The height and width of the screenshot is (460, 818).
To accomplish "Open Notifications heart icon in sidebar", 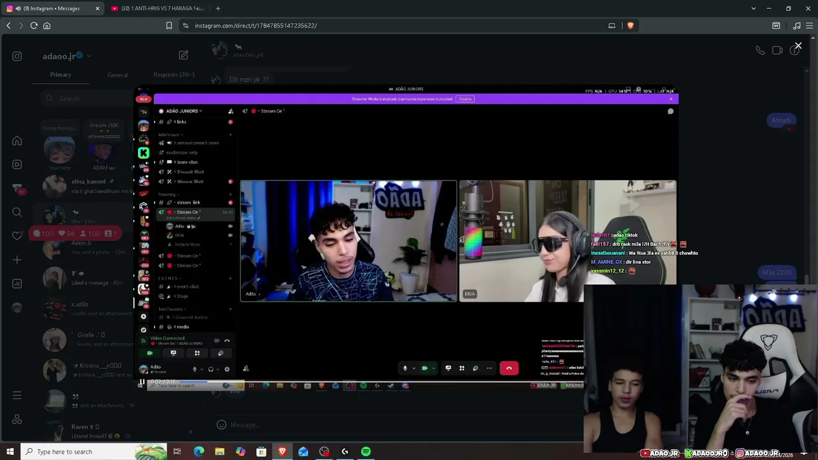I will pos(17,236).
